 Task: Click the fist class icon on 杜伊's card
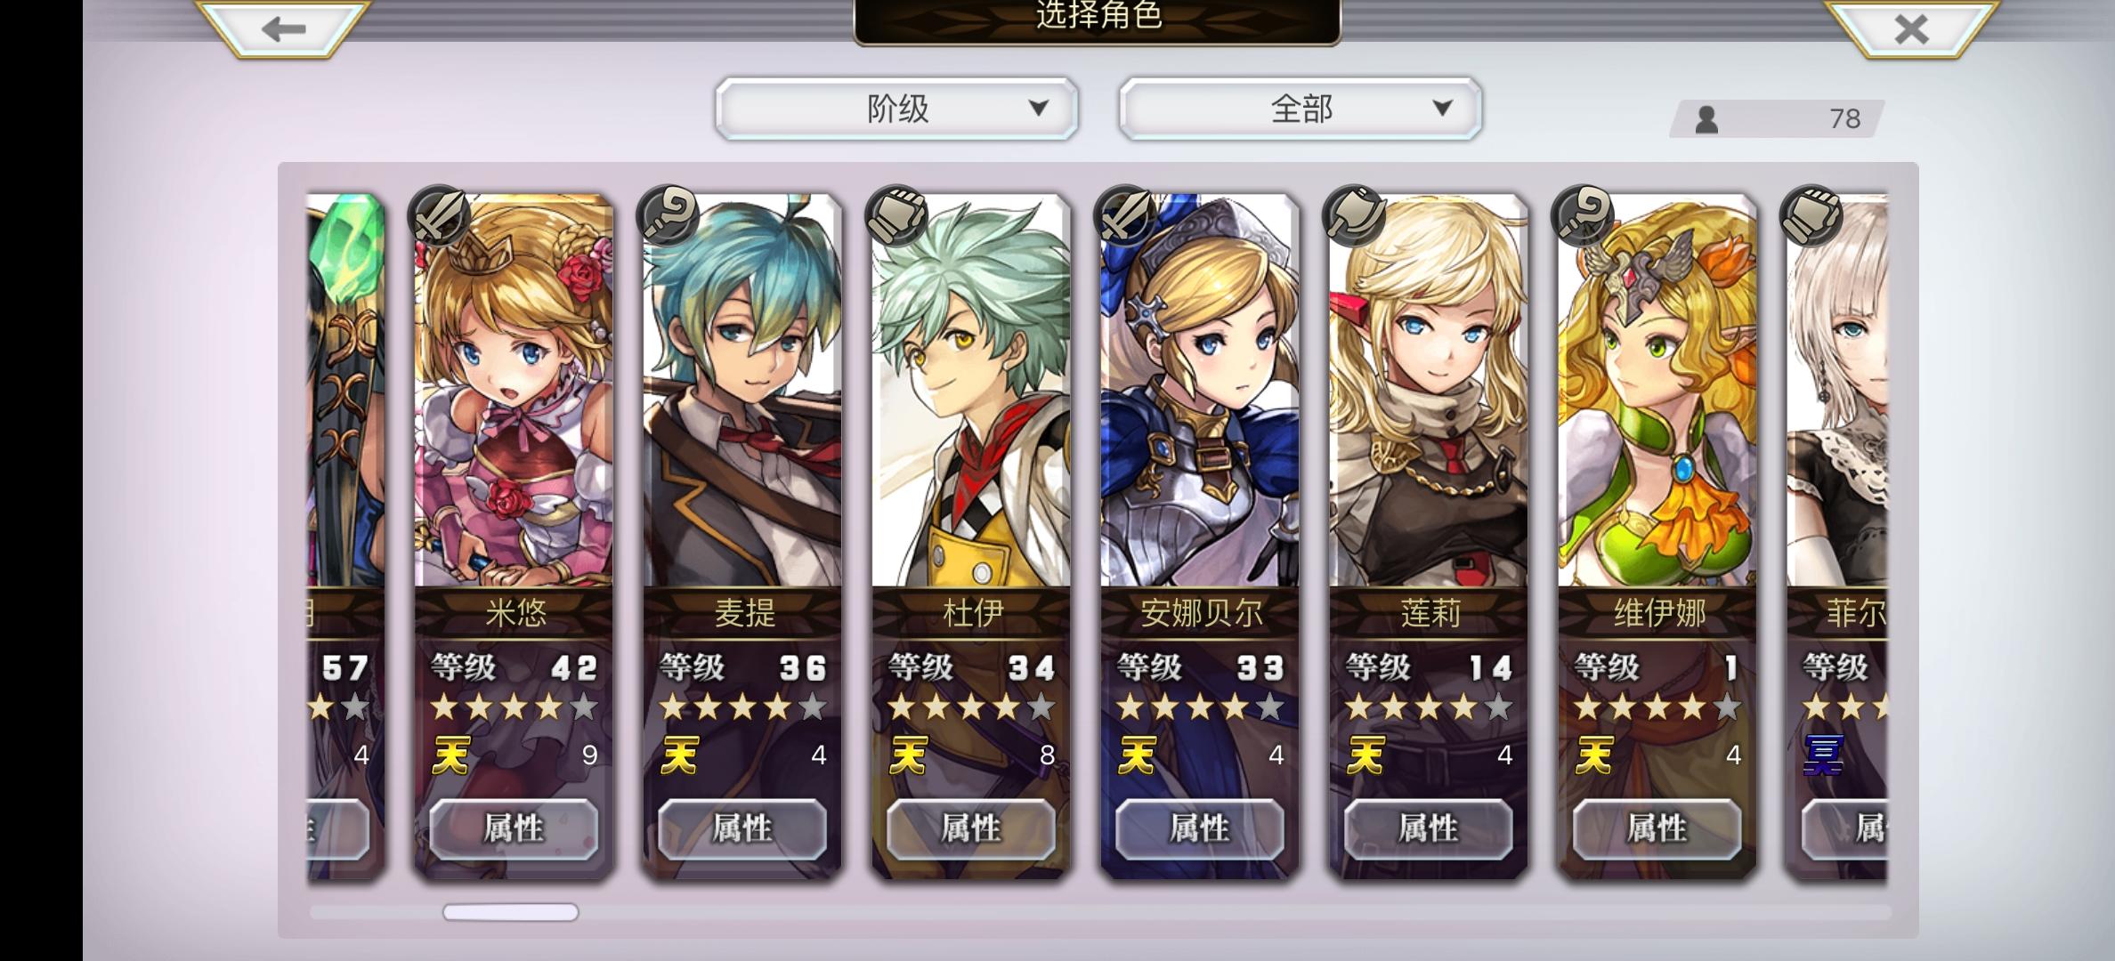(896, 216)
